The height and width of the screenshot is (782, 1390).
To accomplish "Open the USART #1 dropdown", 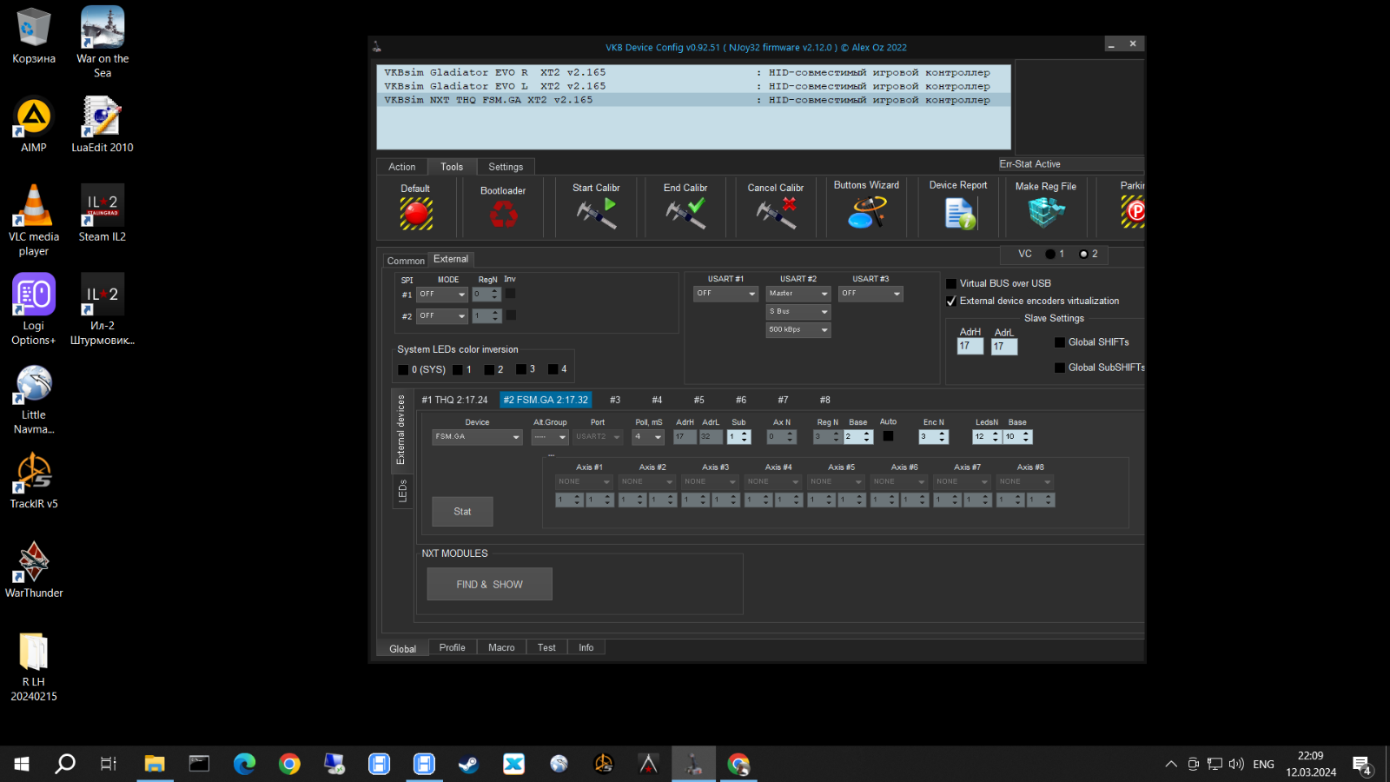I will pyautogui.click(x=726, y=294).
